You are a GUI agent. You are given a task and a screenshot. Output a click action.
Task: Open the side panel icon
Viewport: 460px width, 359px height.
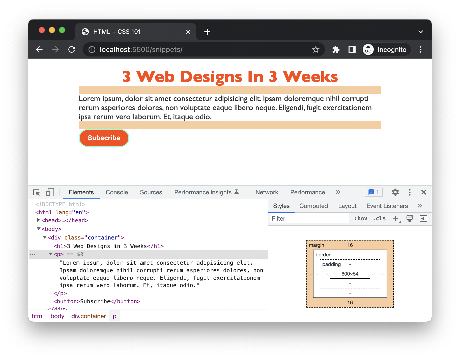click(352, 49)
